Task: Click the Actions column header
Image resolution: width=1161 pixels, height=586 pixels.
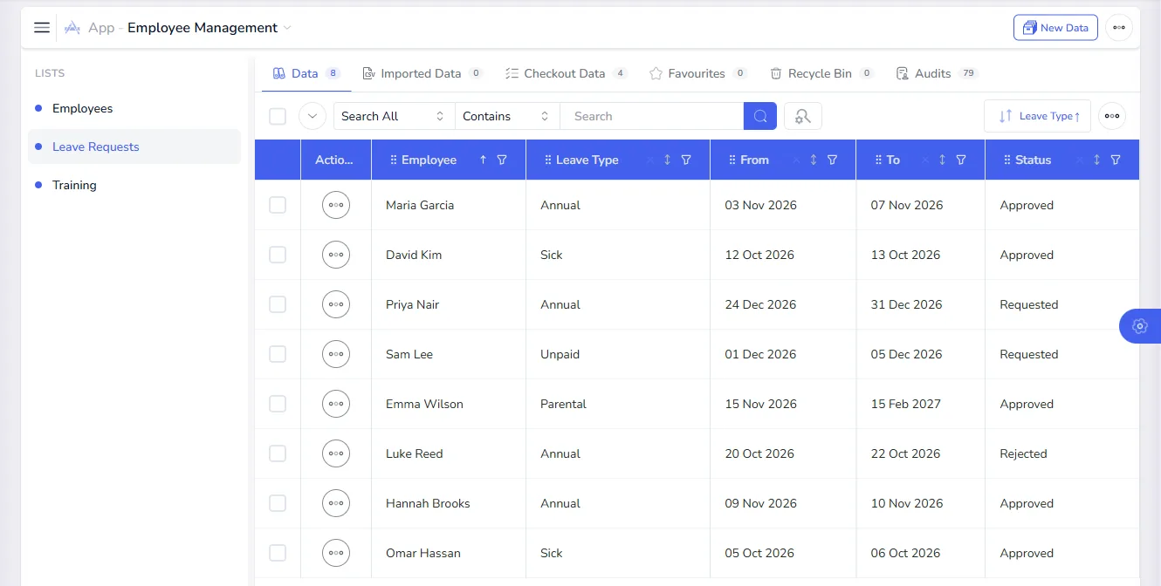Action: [x=336, y=160]
